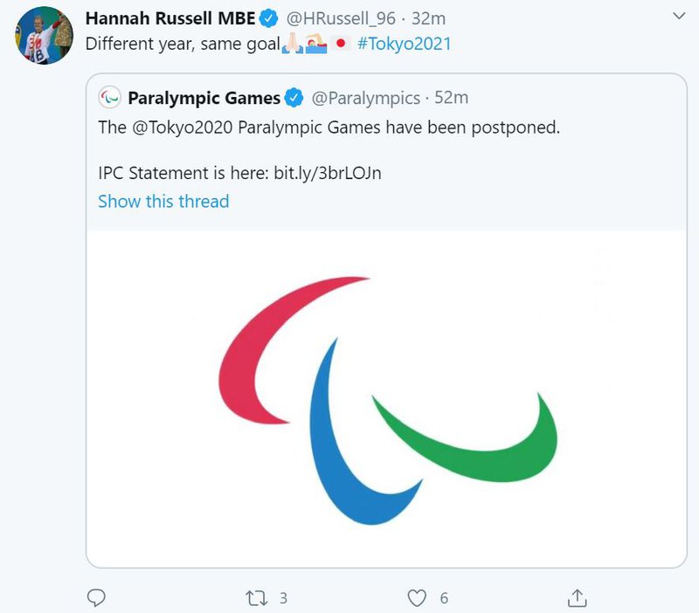Click the small Paralympic Games account logo
Viewport: 699px width, 613px height.
click(110, 97)
